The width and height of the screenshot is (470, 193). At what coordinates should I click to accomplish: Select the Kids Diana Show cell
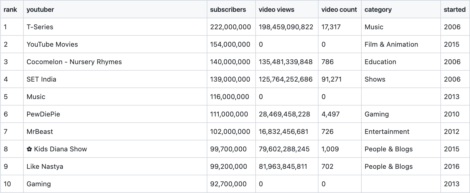pos(115,149)
